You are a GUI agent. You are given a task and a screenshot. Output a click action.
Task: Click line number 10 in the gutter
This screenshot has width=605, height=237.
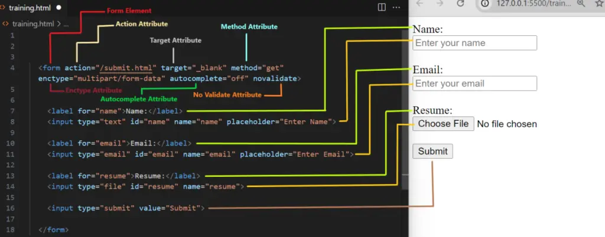(11, 143)
